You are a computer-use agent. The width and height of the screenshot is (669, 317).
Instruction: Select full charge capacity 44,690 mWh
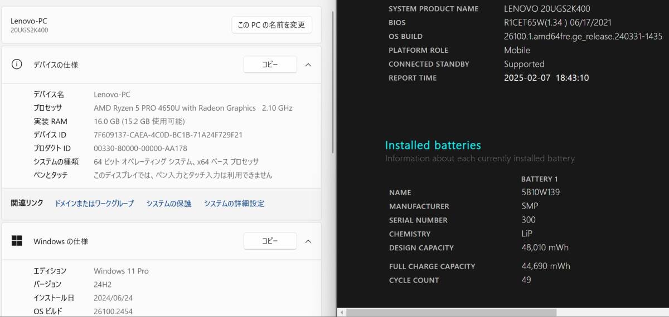[546, 266]
